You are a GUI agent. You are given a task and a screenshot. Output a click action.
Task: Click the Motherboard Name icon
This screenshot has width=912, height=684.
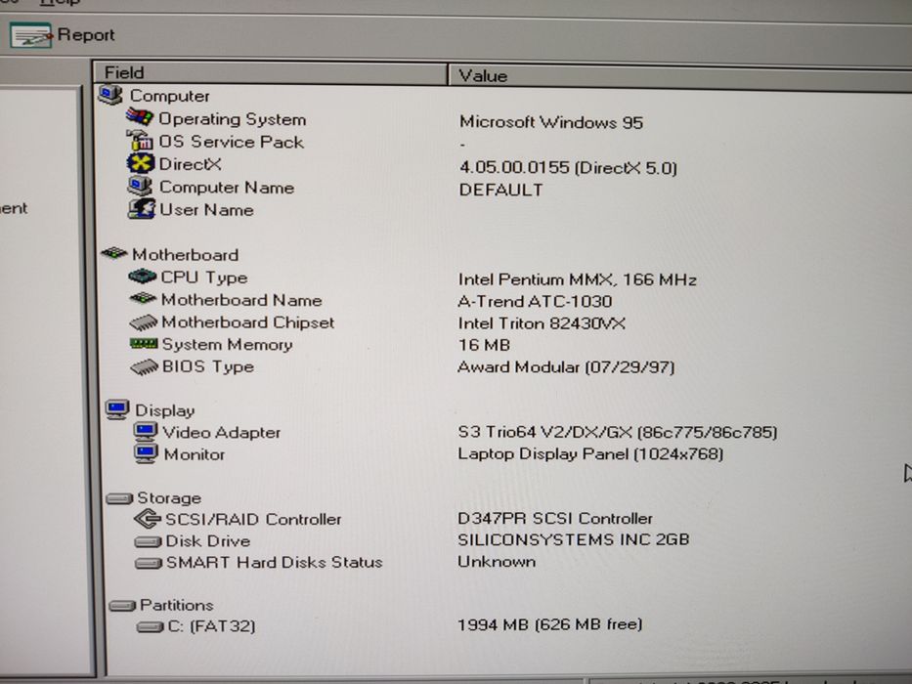click(x=143, y=298)
